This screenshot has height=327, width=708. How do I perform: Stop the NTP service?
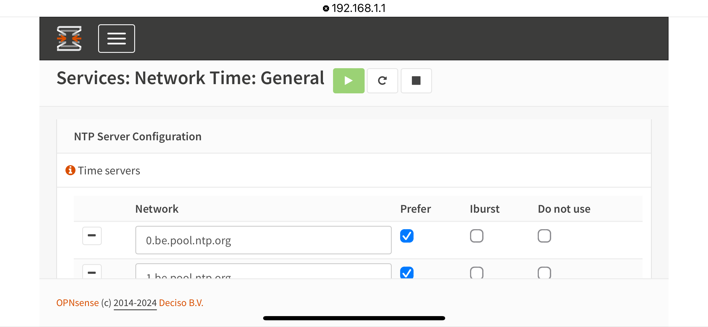(416, 81)
